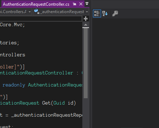Click the Get method name

(x=46, y=103)
